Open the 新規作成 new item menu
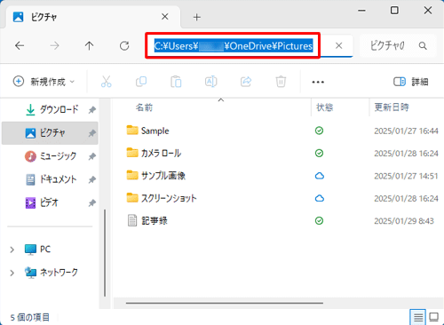Image resolution: width=444 pixels, height=325 pixels. coord(44,82)
